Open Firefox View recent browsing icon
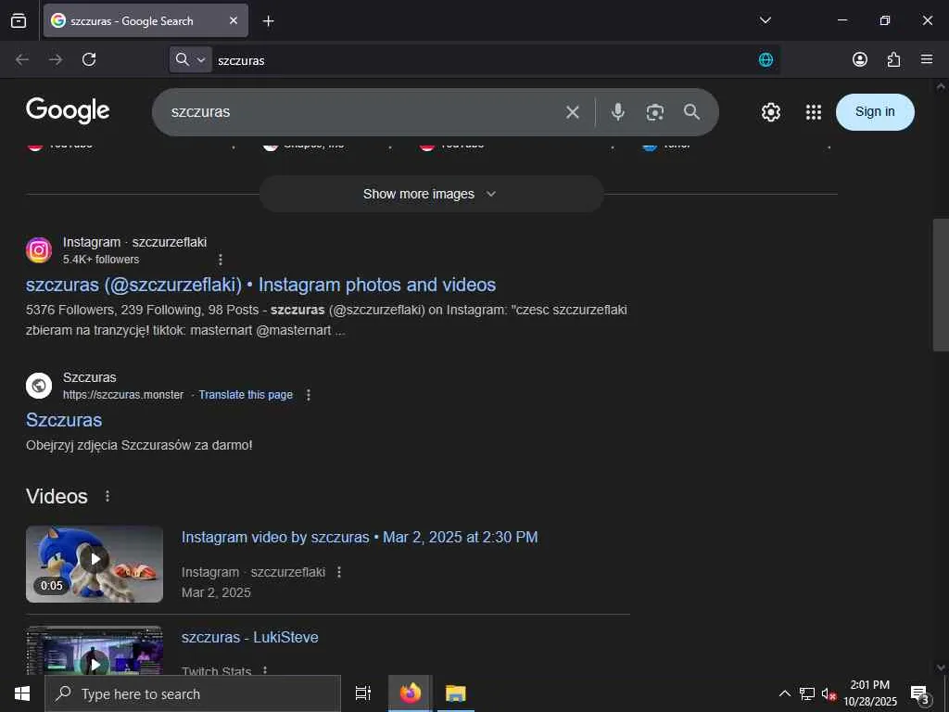The height and width of the screenshot is (712, 949). pyautogui.click(x=19, y=20)
